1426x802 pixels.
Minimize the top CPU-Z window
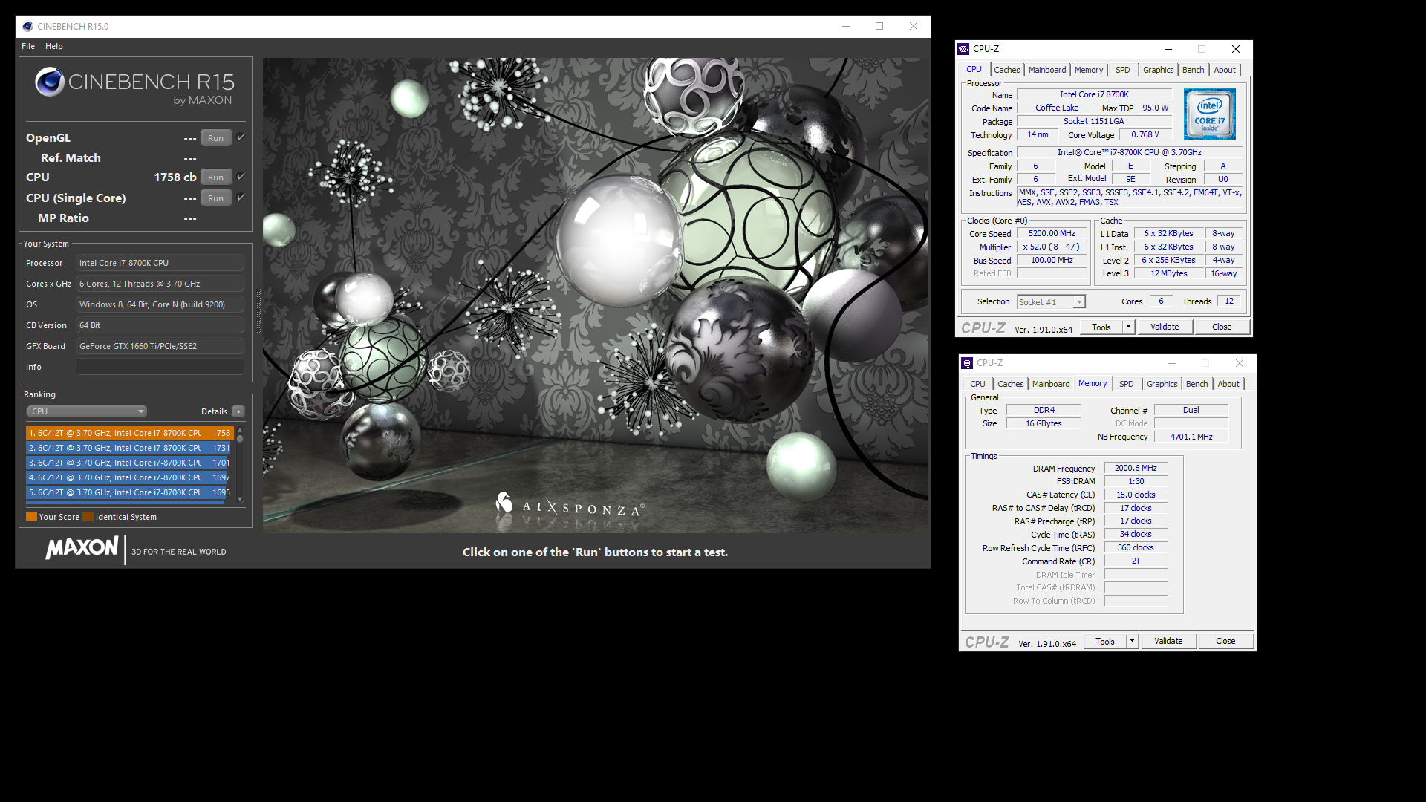(x=1168, y=49)
